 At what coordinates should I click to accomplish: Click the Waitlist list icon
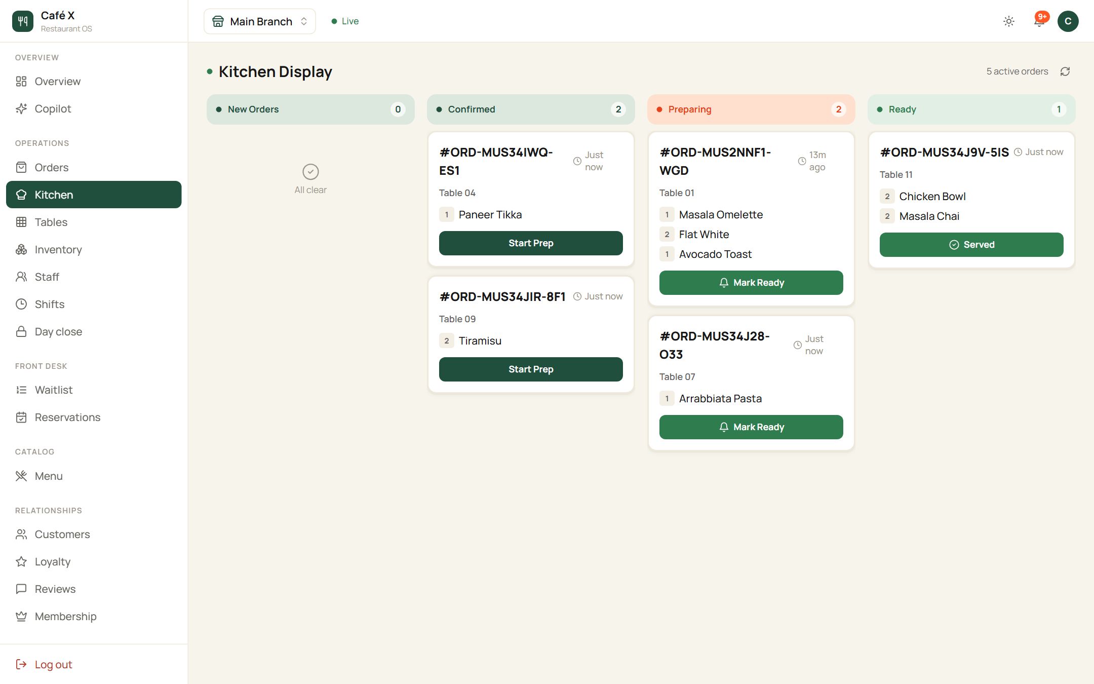click(x=21, y=390)
